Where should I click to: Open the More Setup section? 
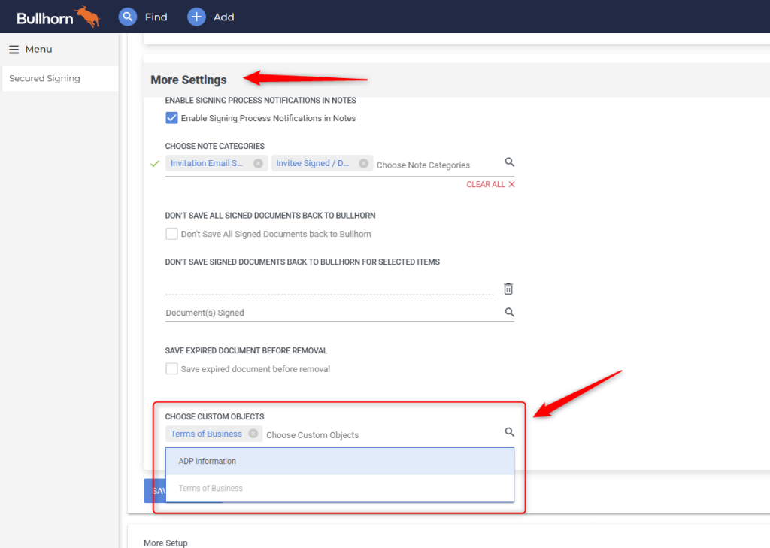(x=165, y=542)
